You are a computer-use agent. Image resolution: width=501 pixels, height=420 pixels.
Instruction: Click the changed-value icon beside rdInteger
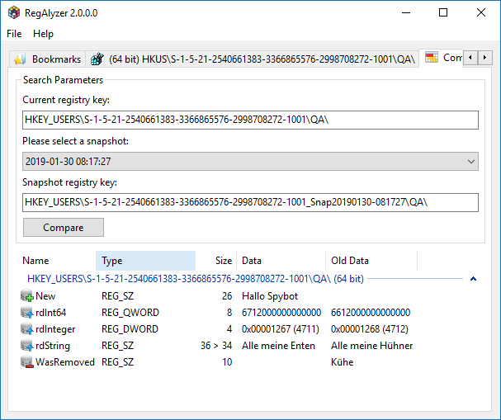pyautogui.click(x=27, y=328)
